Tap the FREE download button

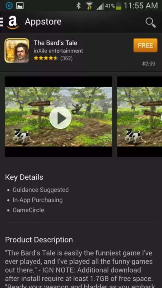pos(145,45)
